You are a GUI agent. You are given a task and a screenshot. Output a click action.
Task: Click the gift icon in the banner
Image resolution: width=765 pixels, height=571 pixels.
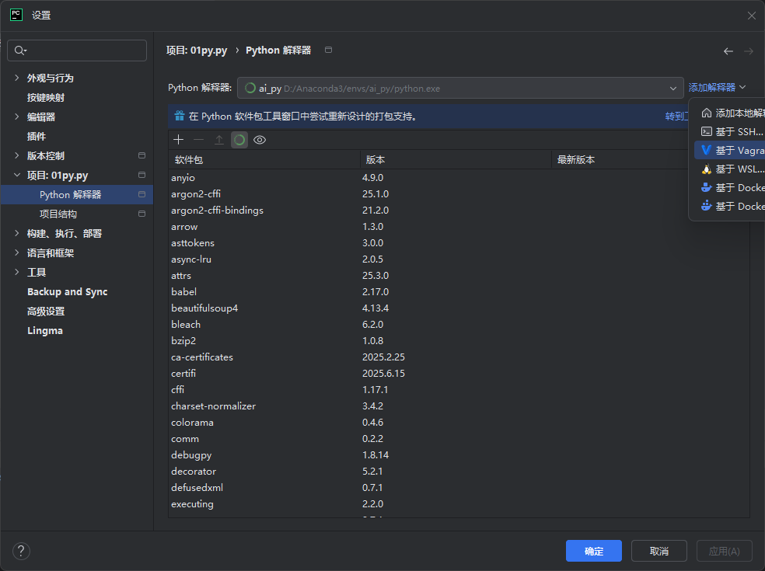(180, 116)
